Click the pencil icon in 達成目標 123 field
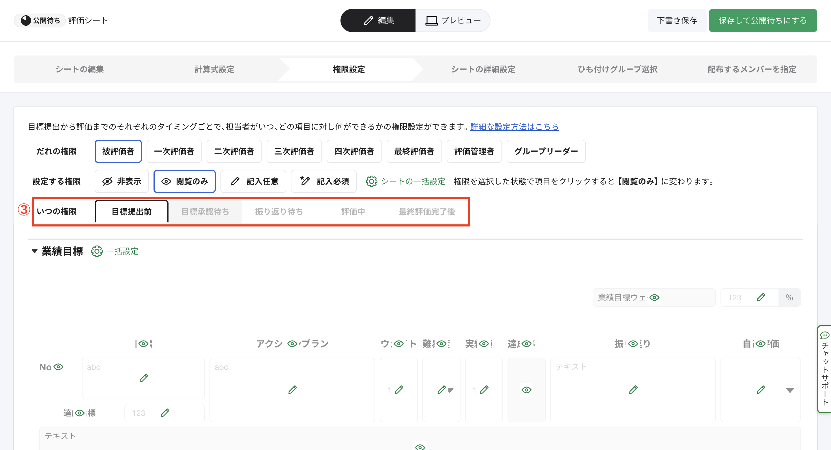The image size is (831, 450). click(165, 413)
